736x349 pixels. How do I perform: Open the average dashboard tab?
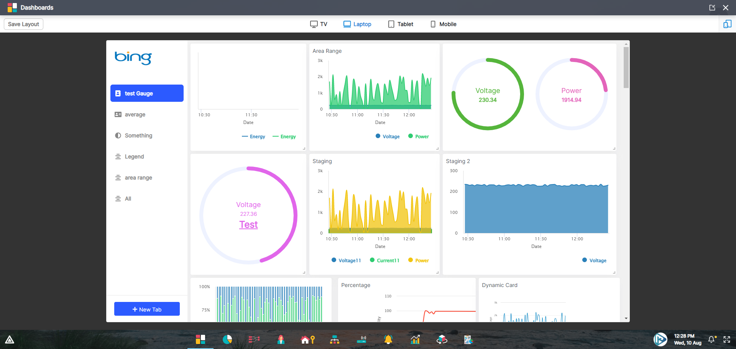[x=135, y=114]
